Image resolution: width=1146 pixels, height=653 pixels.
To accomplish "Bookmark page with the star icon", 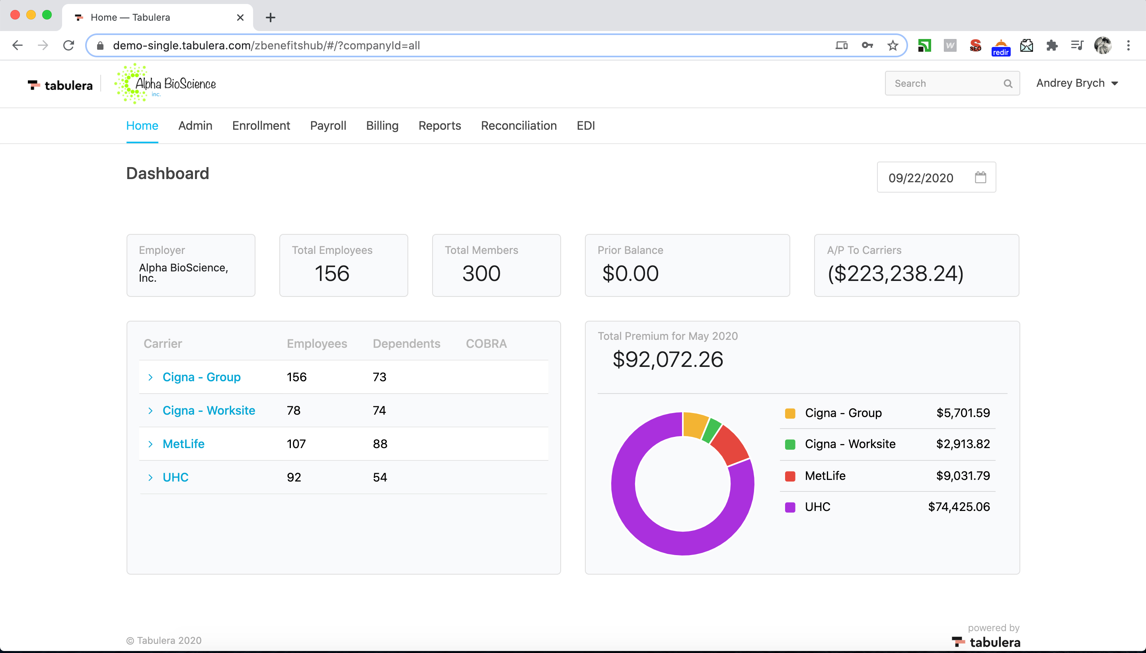I will 892,45.
